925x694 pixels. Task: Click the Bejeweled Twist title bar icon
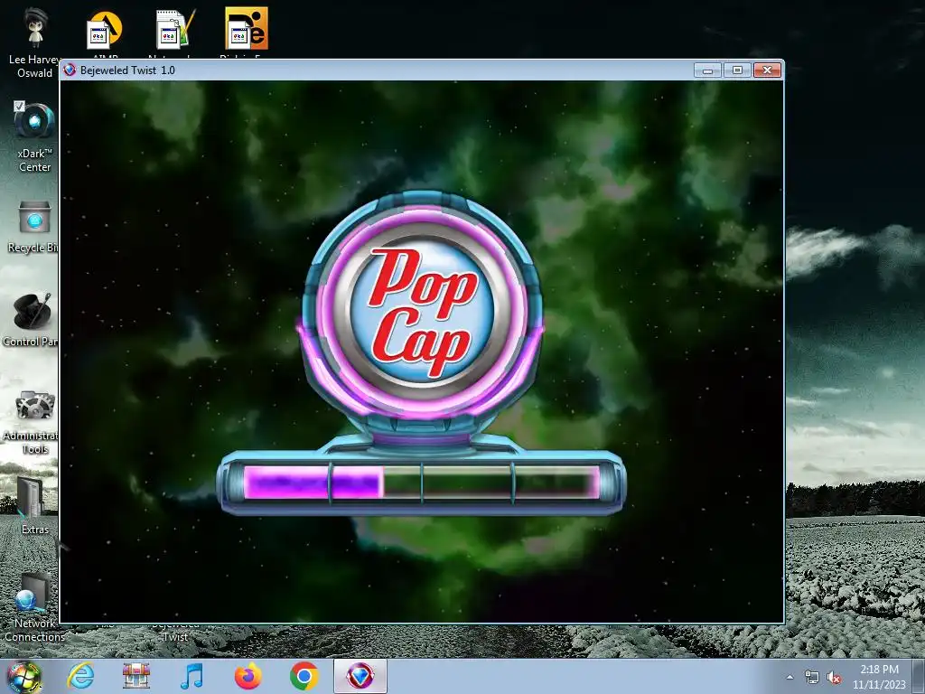point(70,70)
